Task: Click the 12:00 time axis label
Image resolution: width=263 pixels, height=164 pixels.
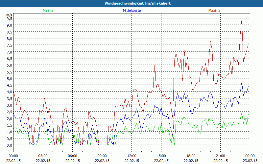Action: (x=132, y=156)
